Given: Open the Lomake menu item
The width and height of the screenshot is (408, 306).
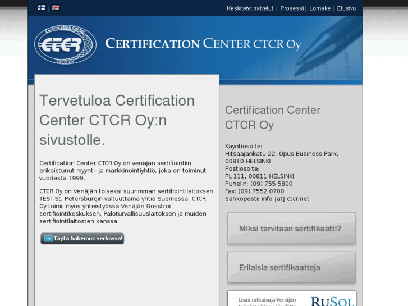Looking at the screenshot, I should coord(320,8).
